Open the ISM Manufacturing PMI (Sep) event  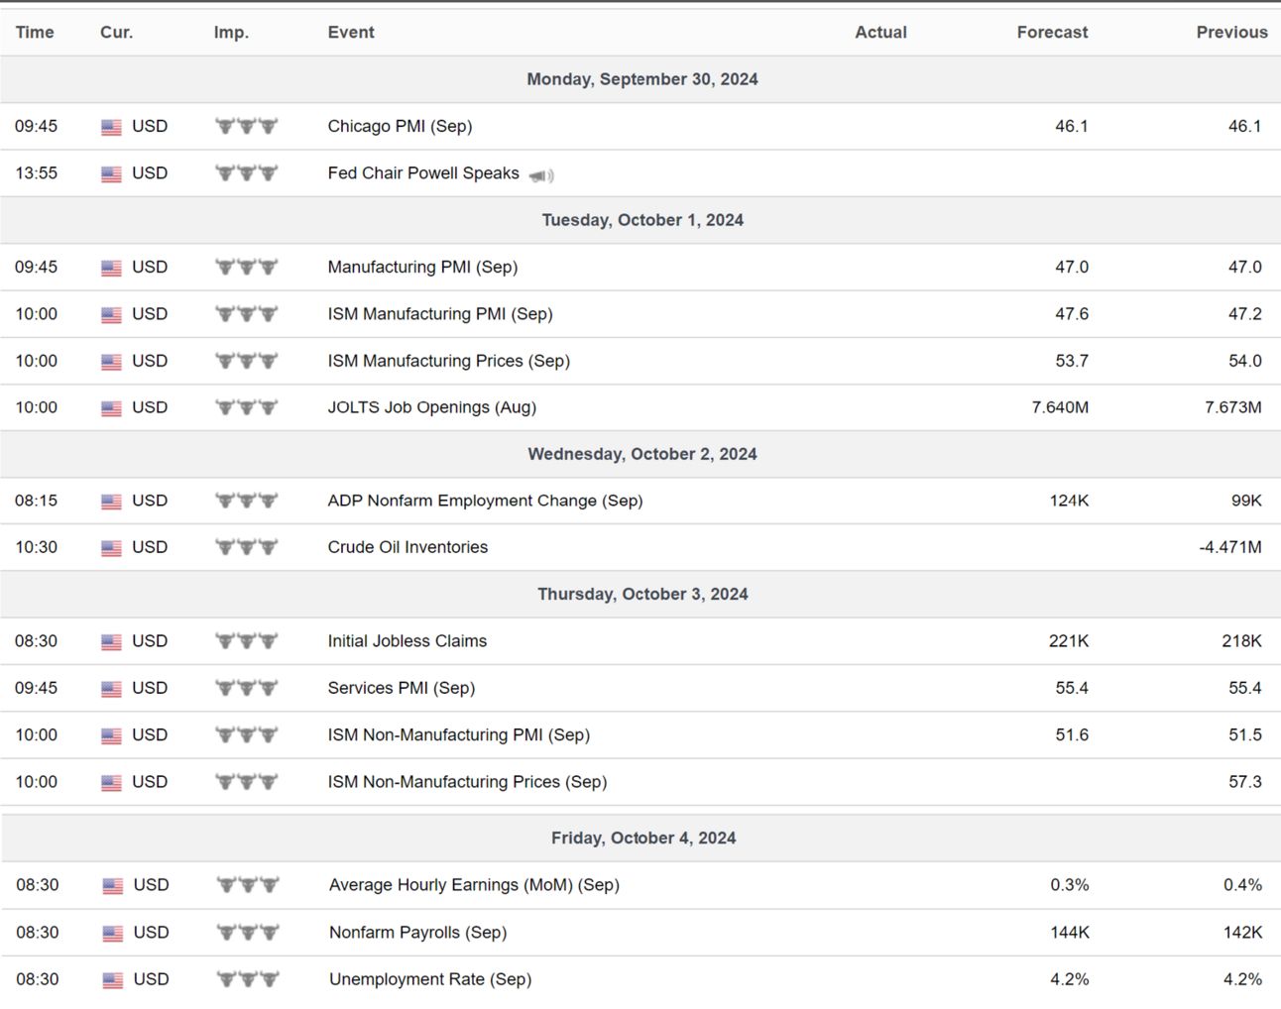[x=440, y=313]
